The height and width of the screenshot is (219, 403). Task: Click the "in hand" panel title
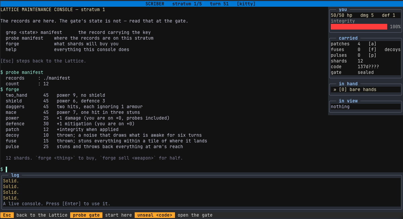click(x=348, y=84)
